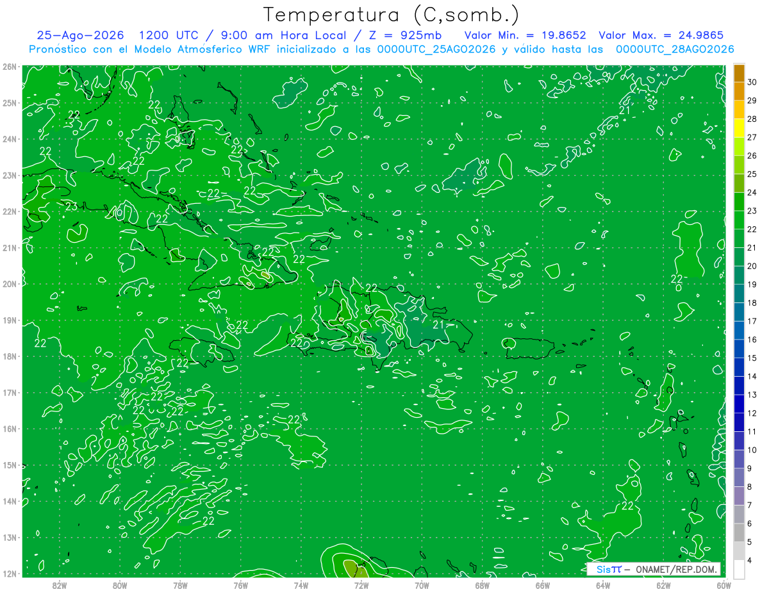Select the "Z = 925mb" level label
Viewport: 769px width, 594px height.
pos(406,35)
